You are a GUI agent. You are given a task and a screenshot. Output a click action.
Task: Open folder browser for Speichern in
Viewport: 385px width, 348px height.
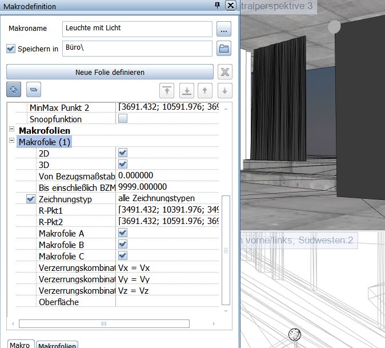[x=223, y=49]
